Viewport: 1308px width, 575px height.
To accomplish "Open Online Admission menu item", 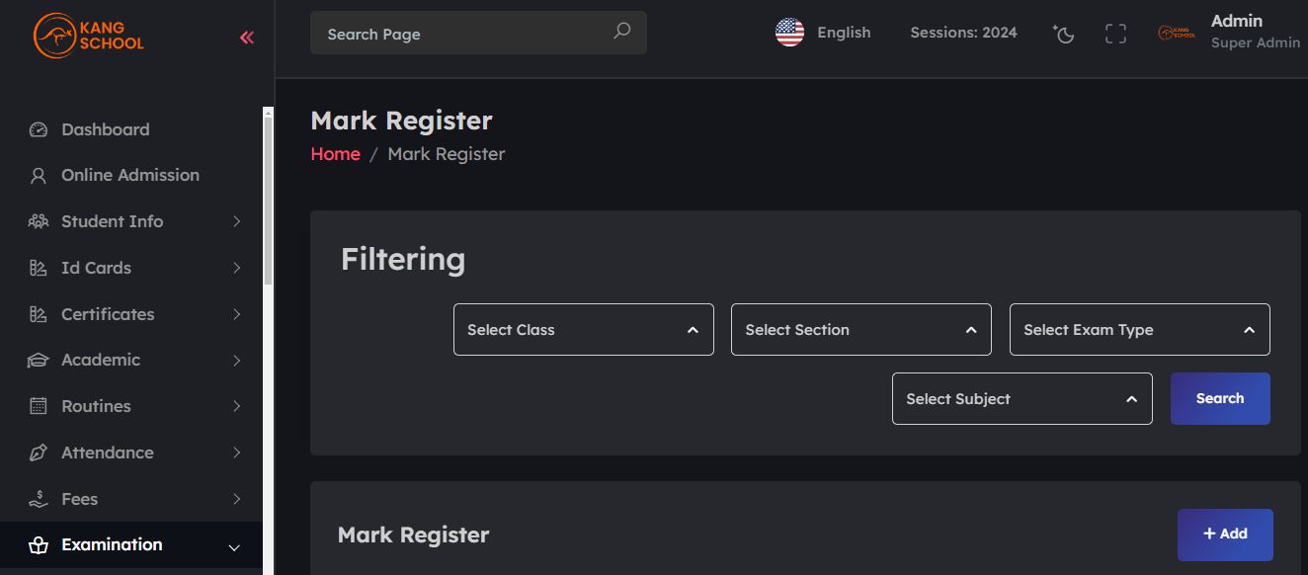I will click(131, 175).
